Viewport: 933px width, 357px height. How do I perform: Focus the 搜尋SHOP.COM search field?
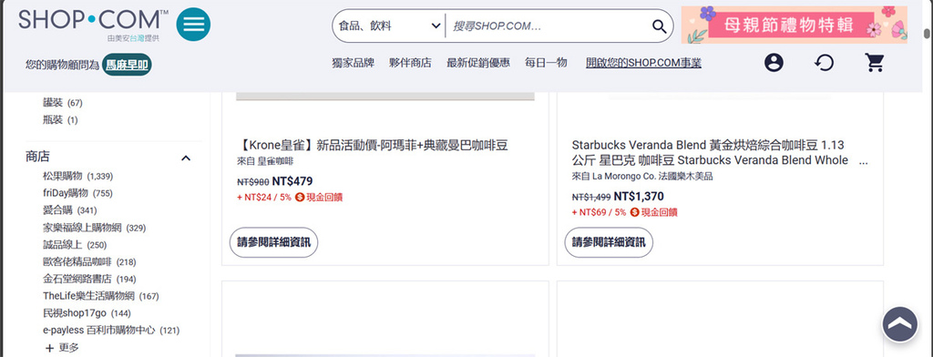tap(548, 26)
